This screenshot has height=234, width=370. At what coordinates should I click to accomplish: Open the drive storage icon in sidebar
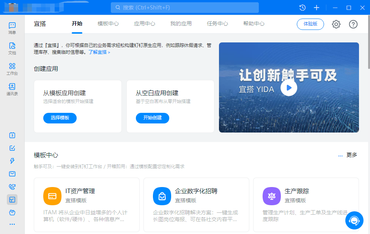point(12,212)
